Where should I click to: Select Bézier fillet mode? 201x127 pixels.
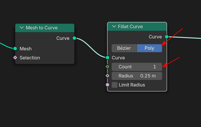[124, 48]
